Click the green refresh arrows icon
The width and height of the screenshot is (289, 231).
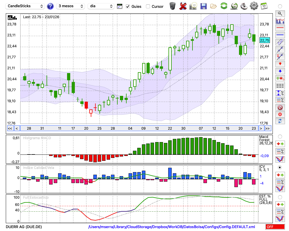224,6
